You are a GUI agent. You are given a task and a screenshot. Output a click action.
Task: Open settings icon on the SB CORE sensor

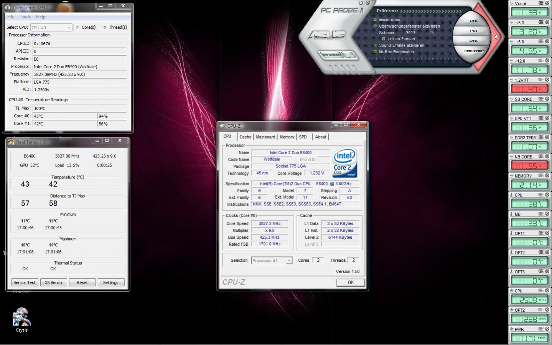click(541, 99)
